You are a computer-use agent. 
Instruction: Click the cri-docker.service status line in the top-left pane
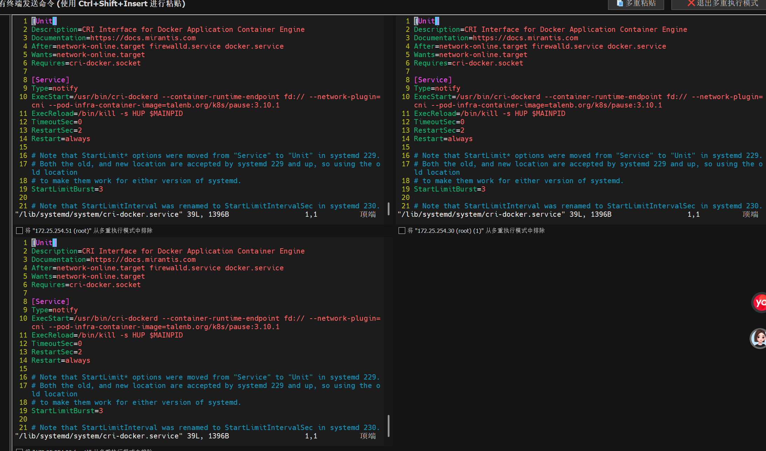click(122, 214)
